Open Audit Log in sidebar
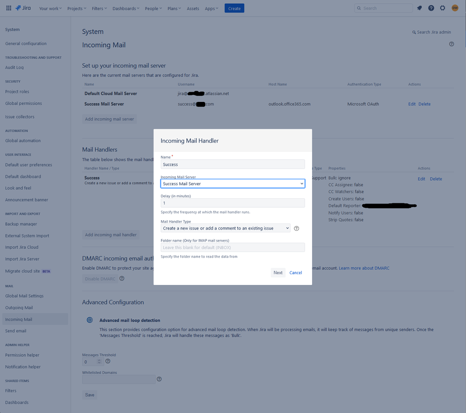 (14, 68)
